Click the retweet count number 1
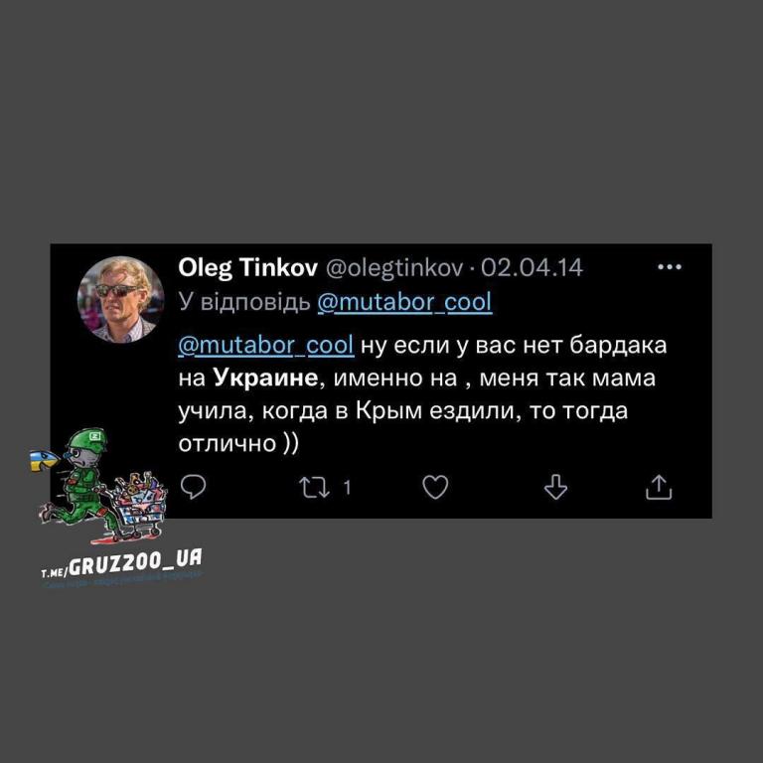Screen dimensions: 763x763 [347, 487]
